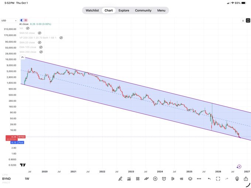Redo the last undone action
251x188 pixels.
(x=227, y=179)
